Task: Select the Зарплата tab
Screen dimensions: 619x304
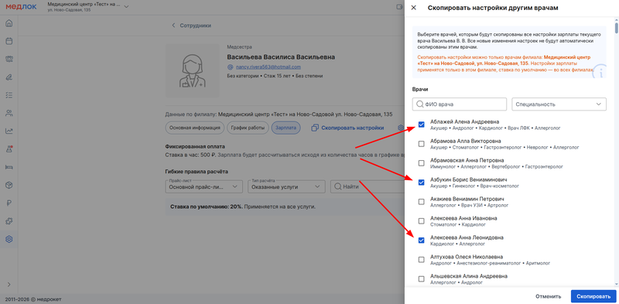Action: (x=286, y=128)
